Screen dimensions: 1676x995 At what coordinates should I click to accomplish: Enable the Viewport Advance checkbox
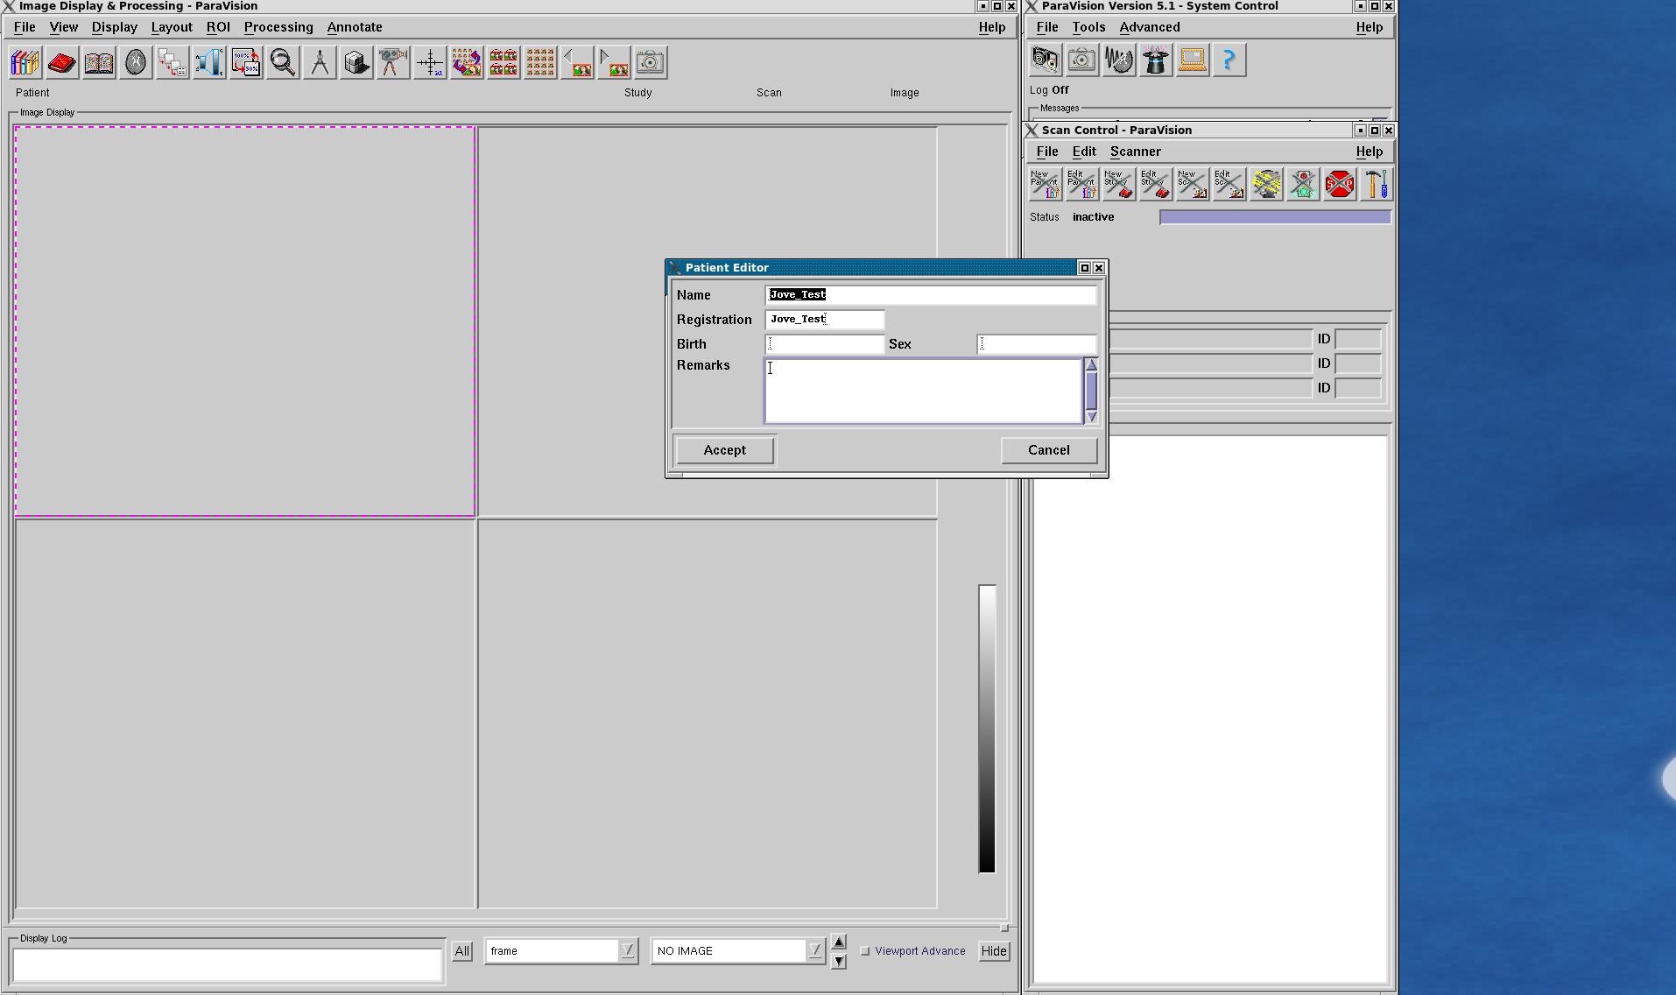(865, 951)
